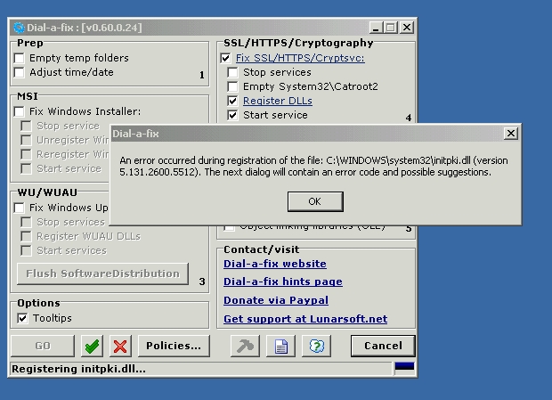Image resolution: width=552 pixels, height=400 pixels.
Task: Check MSI Stop service checkbox
Action: pyautogui.click(x=26, y=126)
